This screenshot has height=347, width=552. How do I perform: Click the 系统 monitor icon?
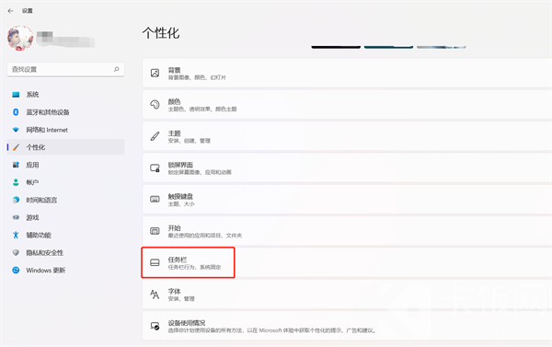coord(16,95)
